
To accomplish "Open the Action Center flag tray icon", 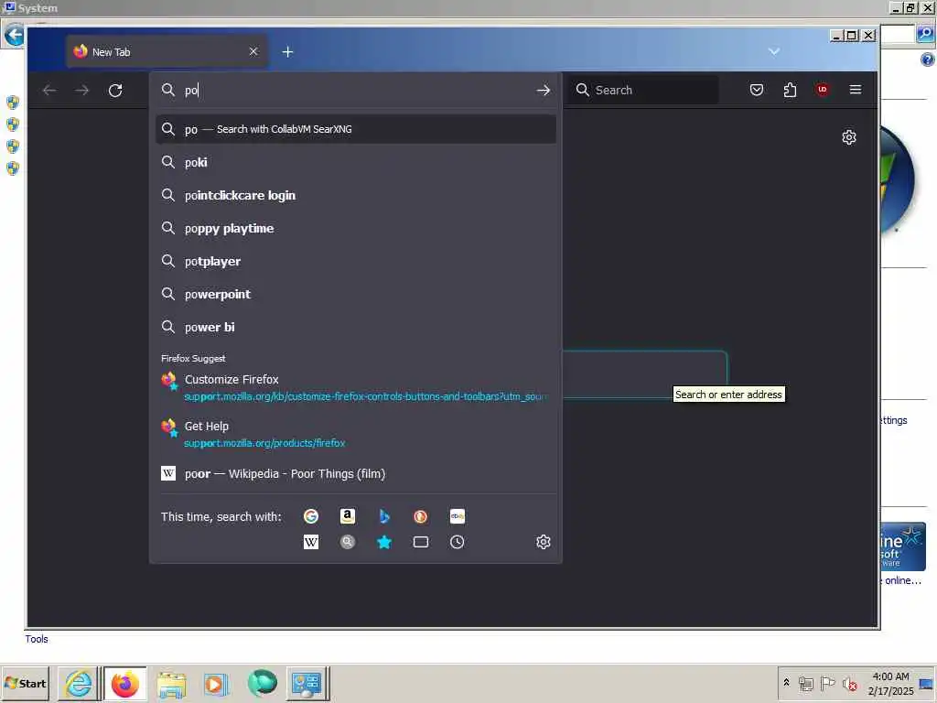I will [827, 683].
